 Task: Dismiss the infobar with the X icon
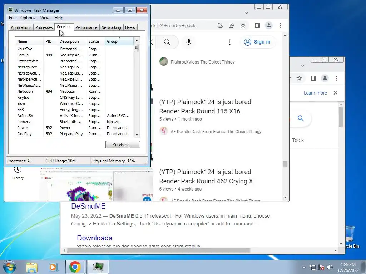click(336, 93)
